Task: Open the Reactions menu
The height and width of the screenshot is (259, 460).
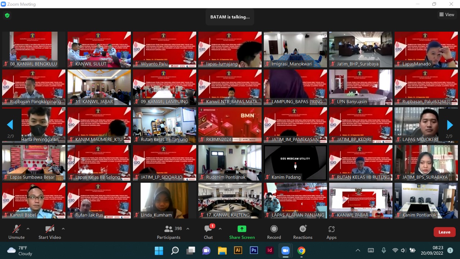Action: pyautogui.click(x=303, y=232)
